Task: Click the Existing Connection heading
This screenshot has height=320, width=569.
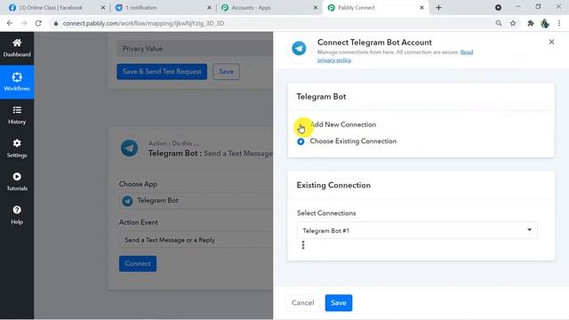Action: pos(333,185)
